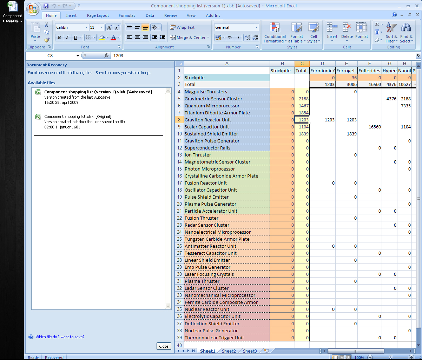This screenshot has height=360, width=422.
Task: Switch to the Formulas ribbon tab
Action: (x=127, y=15)
